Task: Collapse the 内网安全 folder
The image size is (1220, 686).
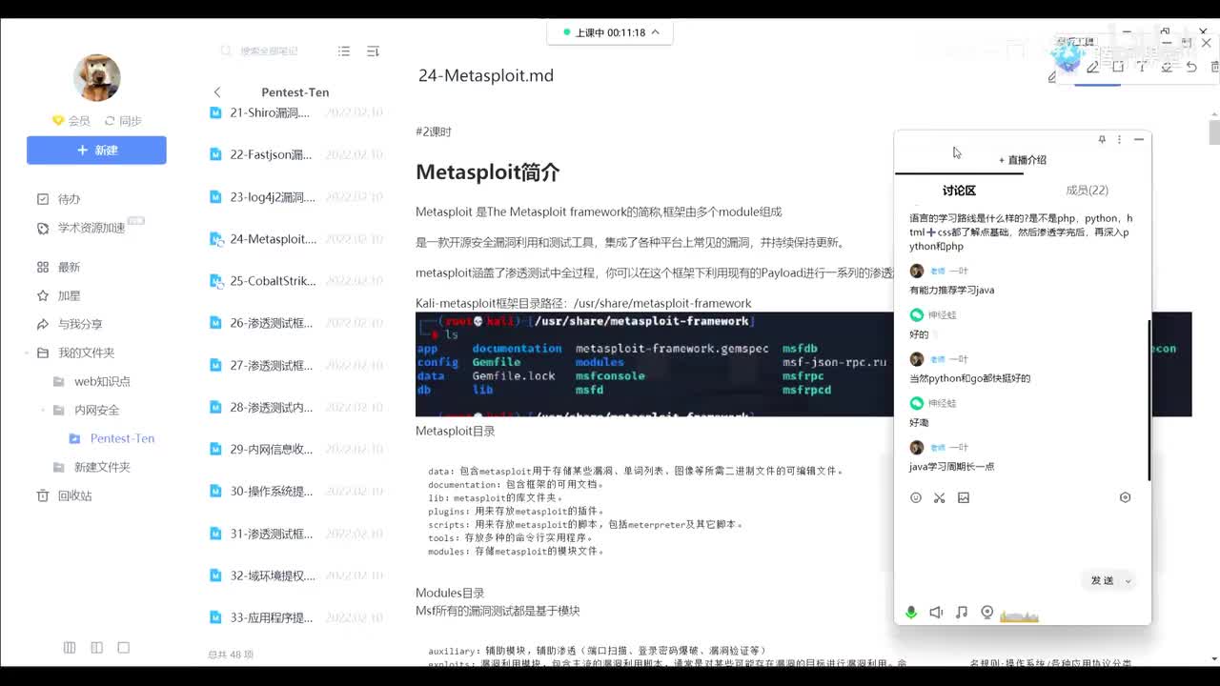Action: (43, 410)
